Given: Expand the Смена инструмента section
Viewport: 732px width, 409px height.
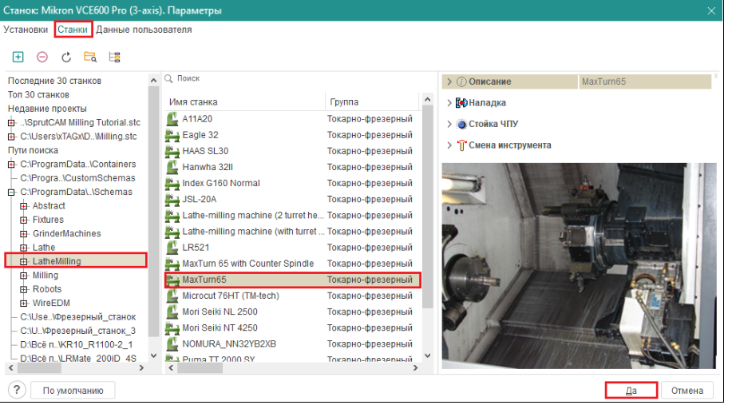Looking at the screenshot, I should (x=449, y=146).
